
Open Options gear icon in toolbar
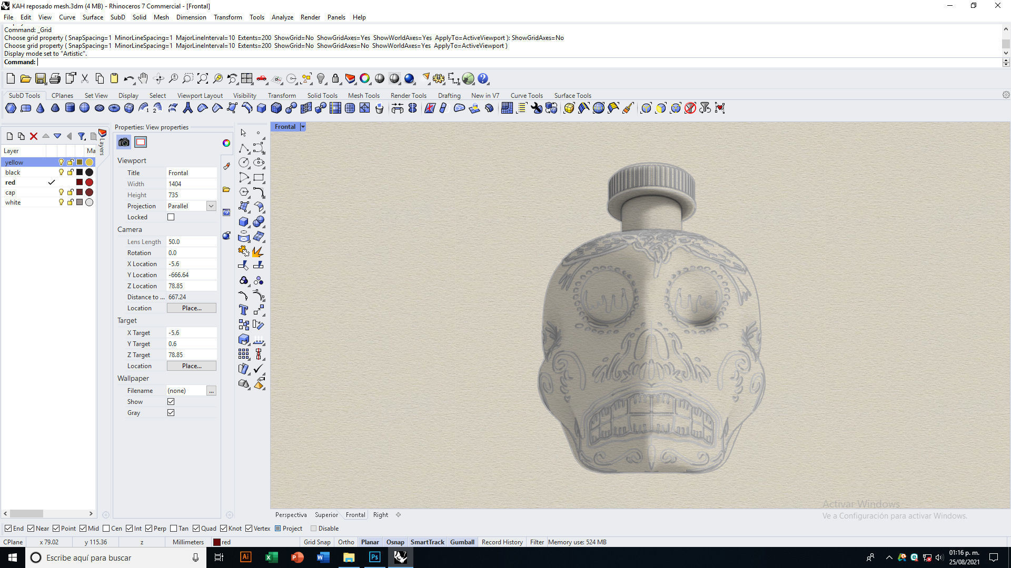coord(439,79)
